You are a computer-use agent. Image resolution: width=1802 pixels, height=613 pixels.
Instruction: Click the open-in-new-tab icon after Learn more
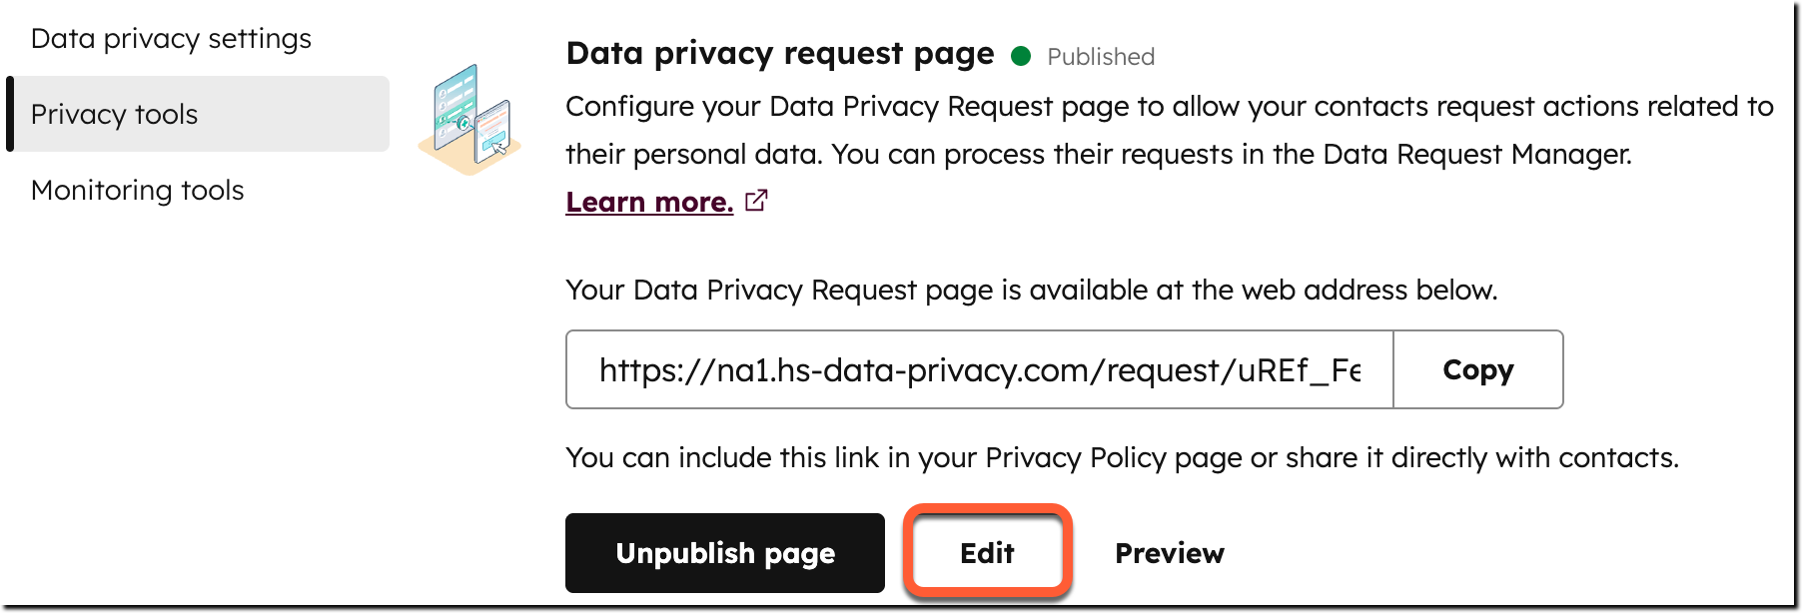(x=757, y=201)
